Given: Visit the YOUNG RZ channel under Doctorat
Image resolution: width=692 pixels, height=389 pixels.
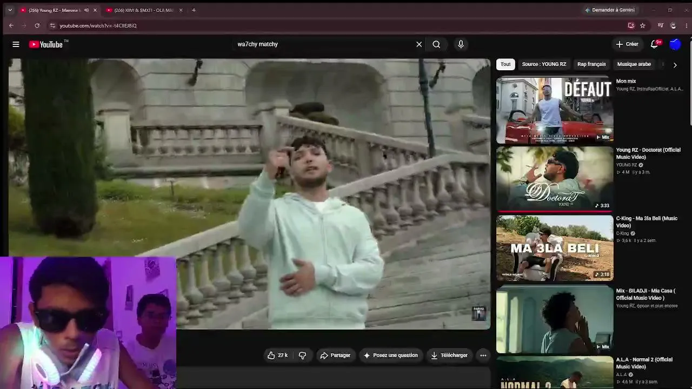Looking at the screenshot, I should click(x=627, y=165).
